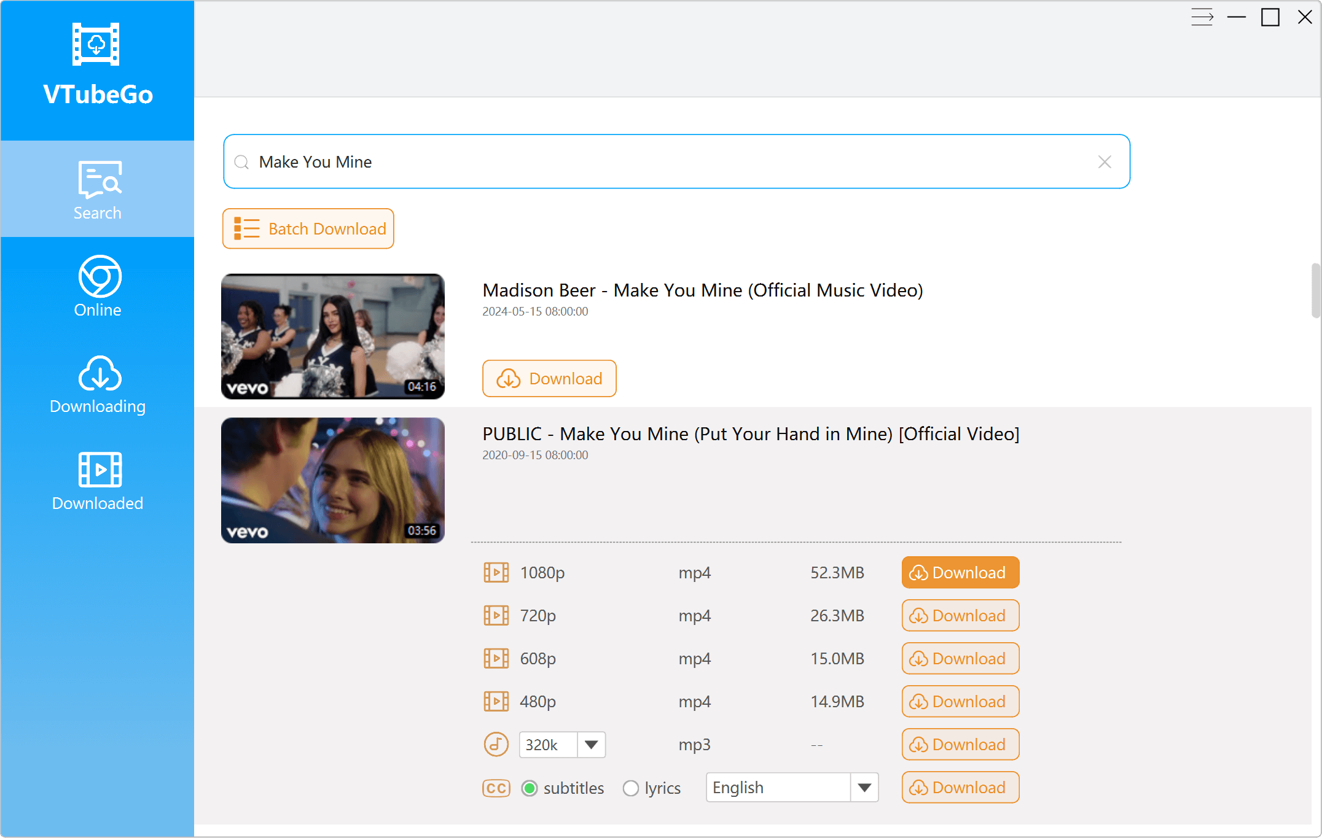Click the Batch Download button
Image resolution: width=1322 pixels, height=838 pixels.
click(x=308, y=229)
